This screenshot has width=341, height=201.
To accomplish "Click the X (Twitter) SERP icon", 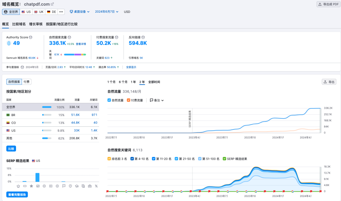I will 96,186.
